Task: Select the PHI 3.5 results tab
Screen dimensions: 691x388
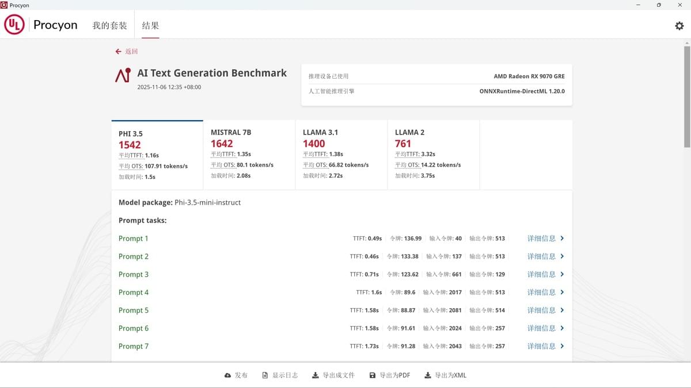Action: 157,155
